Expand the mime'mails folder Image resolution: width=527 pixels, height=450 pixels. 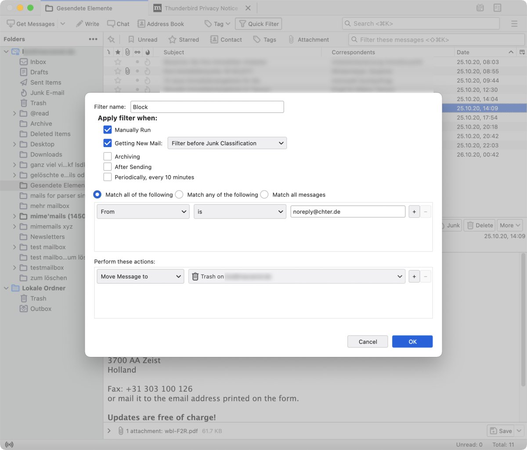tap(14, 216)
